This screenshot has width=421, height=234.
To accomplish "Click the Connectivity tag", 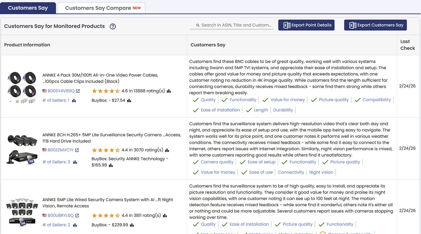I will coord(291,172).
